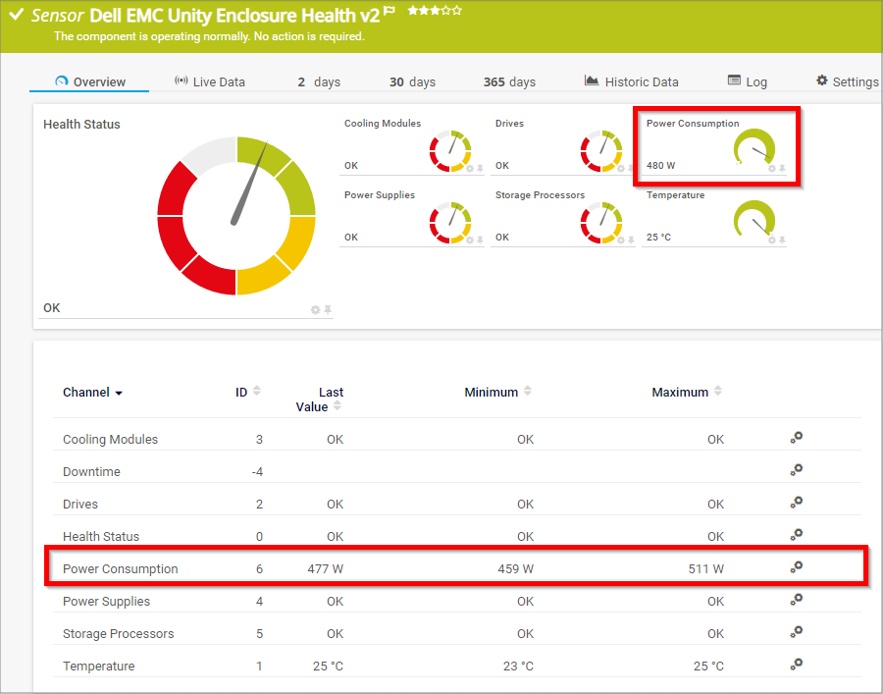883x694 pixels.
Task: Toggle the pin on the Temperature gauge
Action: (x=782, y=240)
